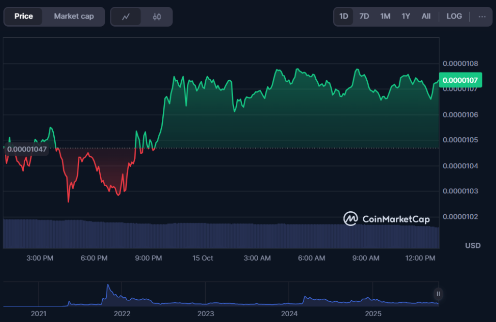Open the three-dot more options menu
This screenshot has width=496, height=322.
(481, 16)
